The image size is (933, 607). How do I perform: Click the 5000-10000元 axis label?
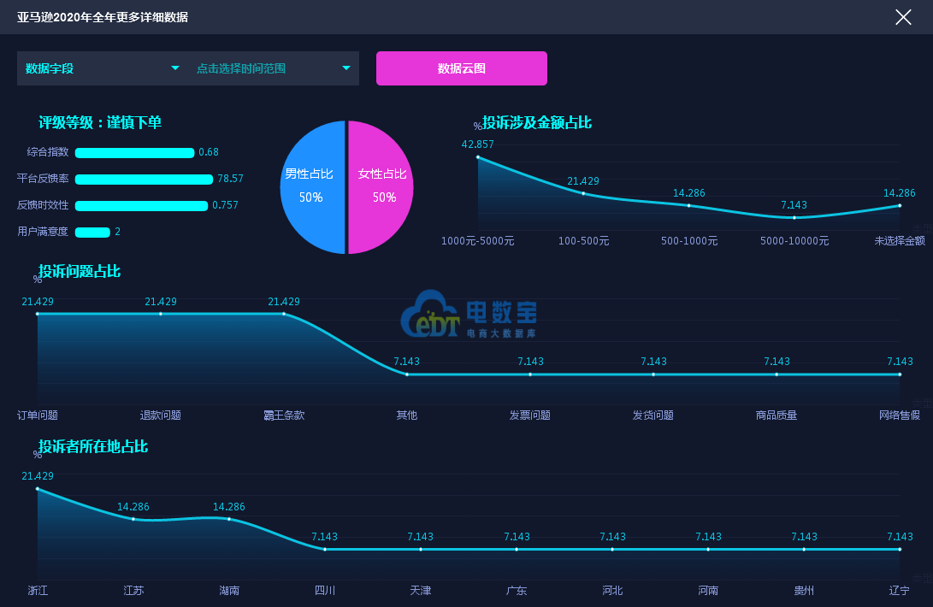(x=794, y=241)
